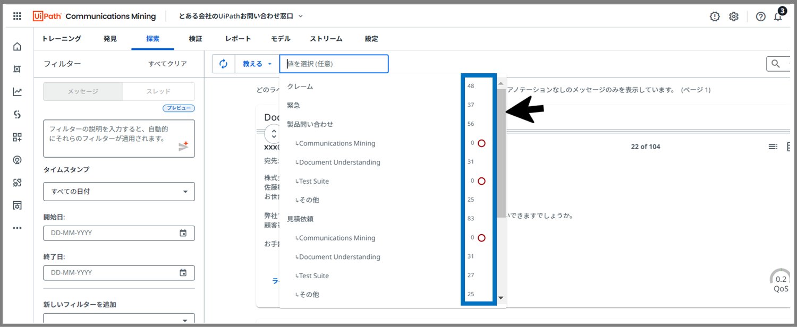797x327 pixels.
Task: Focus the 値を選択 (任意) input field
Action: point(334,64)
